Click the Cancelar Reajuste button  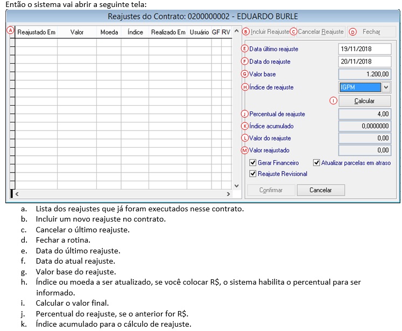321,32
